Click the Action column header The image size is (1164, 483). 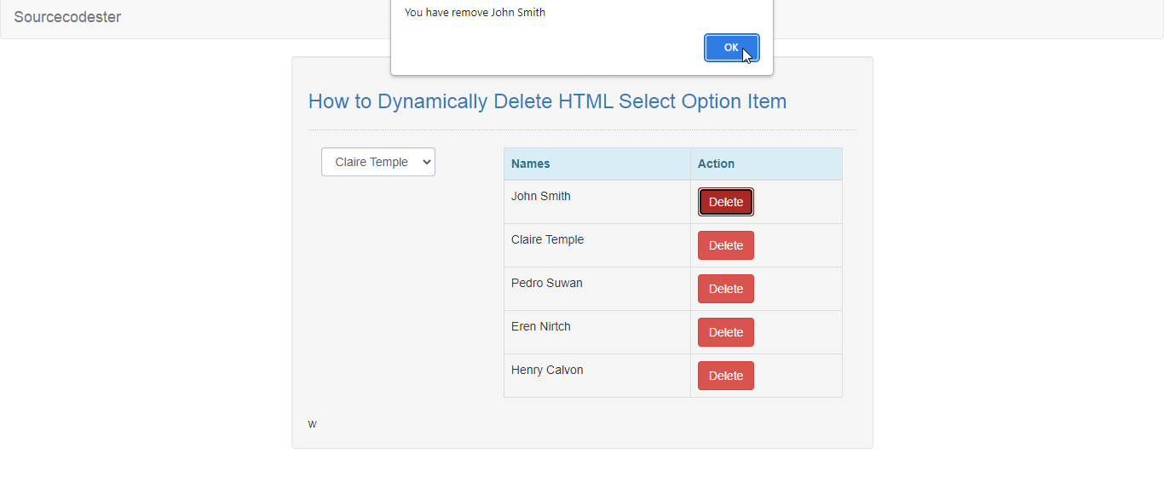click(716, 164)
